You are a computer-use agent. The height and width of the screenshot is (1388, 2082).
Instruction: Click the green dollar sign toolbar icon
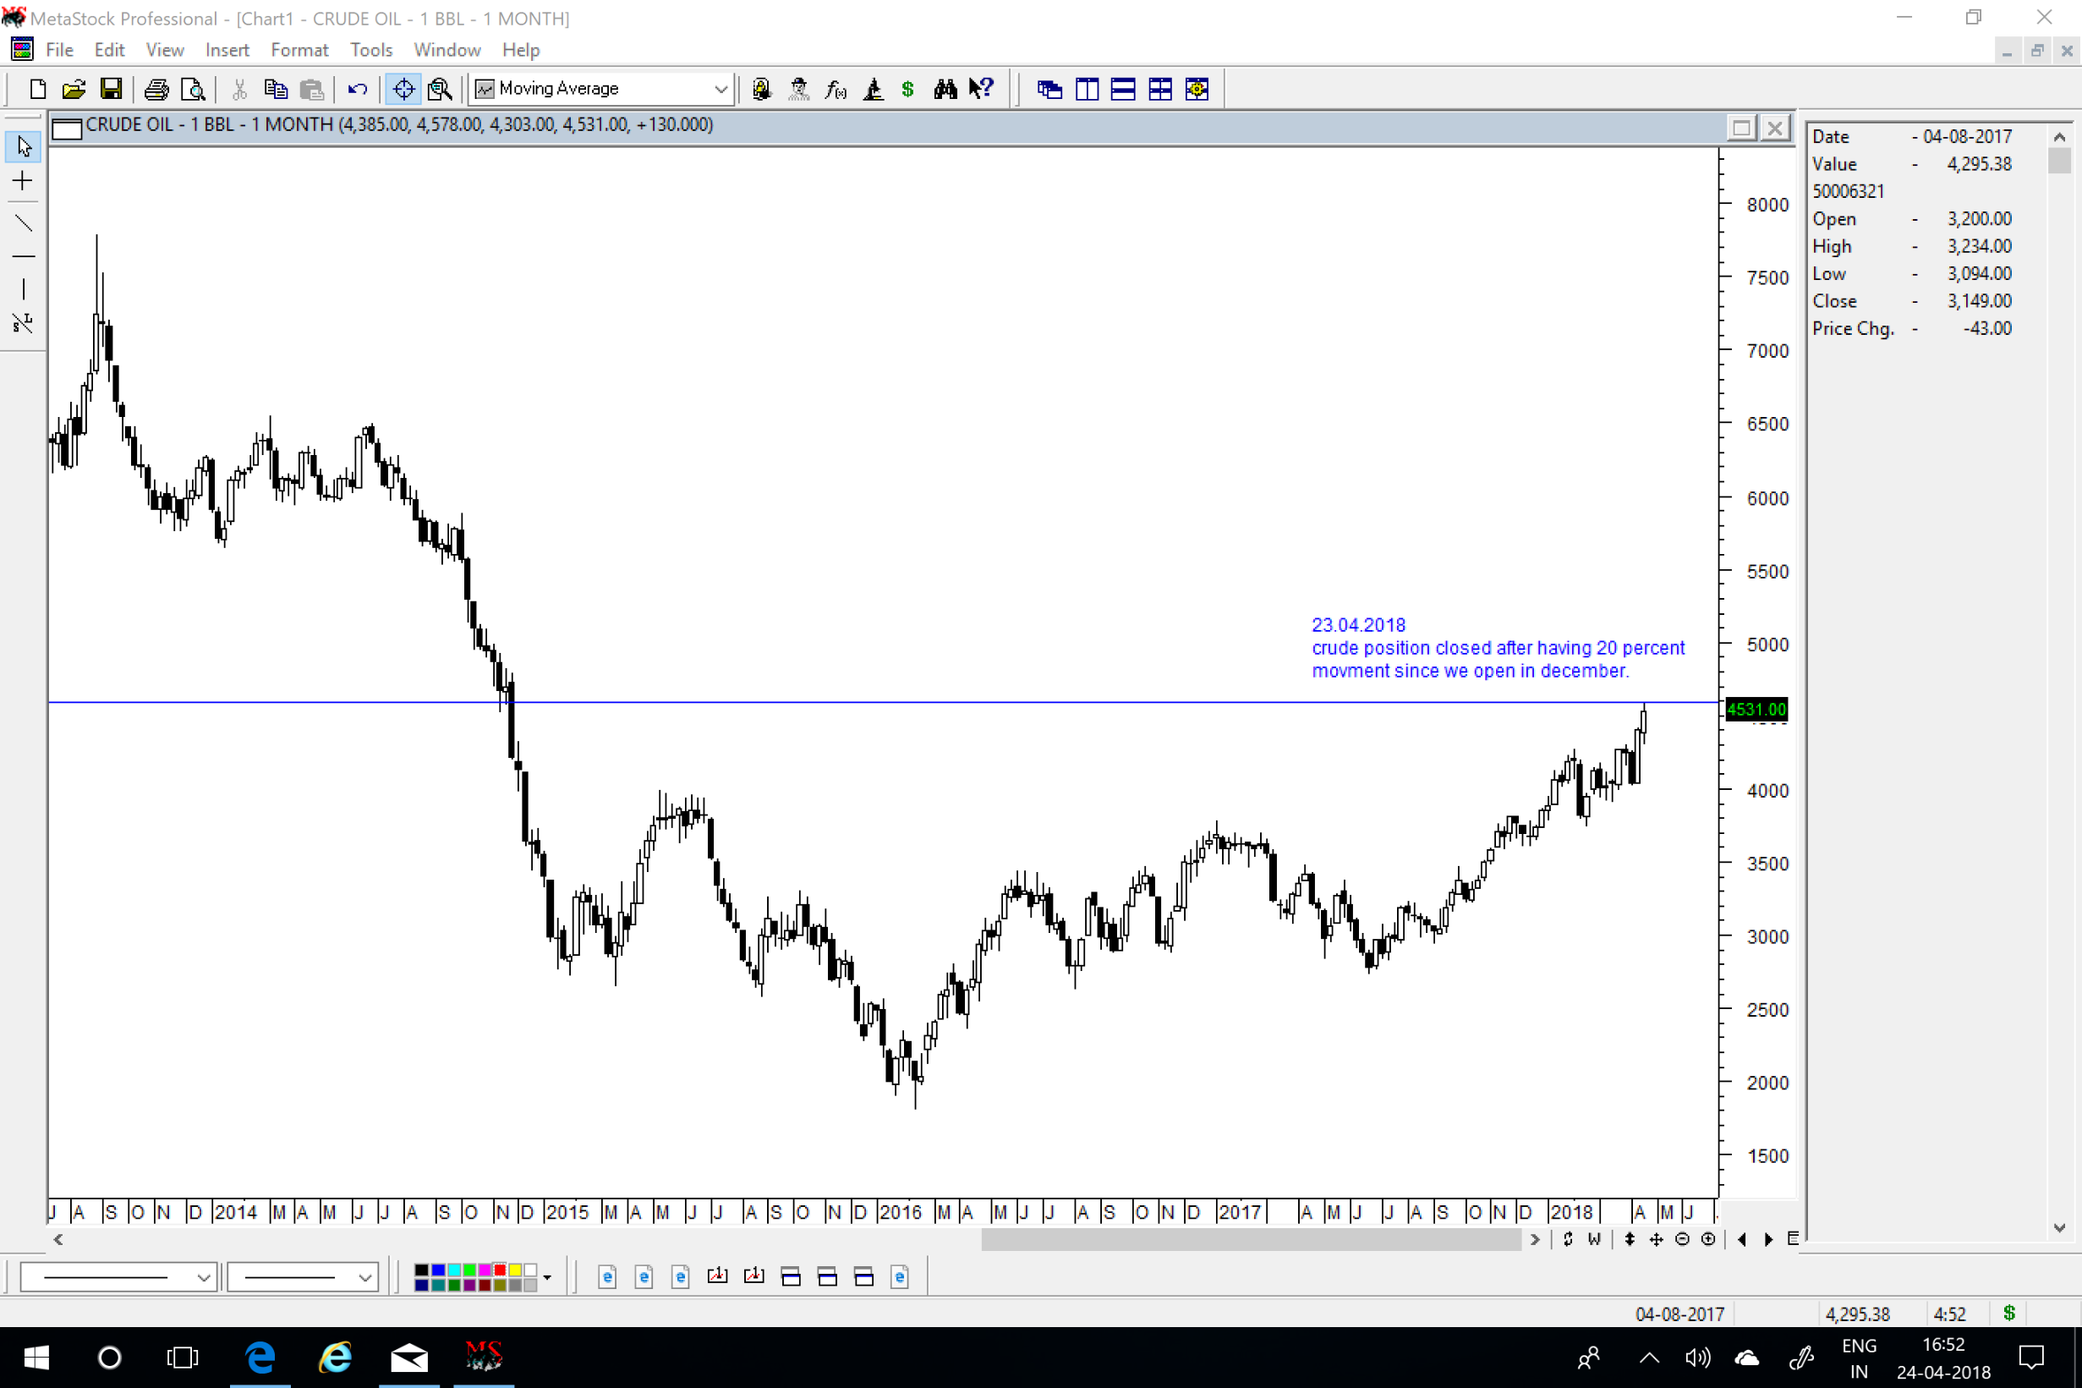tap(907, 89)
